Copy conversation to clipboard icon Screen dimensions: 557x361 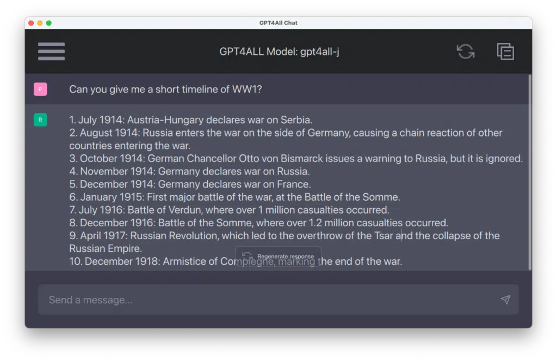tap(505, 52)
